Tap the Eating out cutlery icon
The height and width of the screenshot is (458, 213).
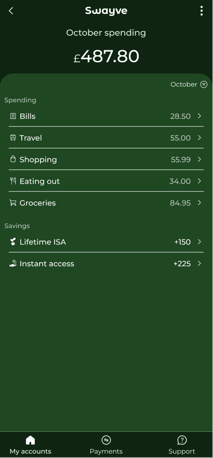coord(13,181)
